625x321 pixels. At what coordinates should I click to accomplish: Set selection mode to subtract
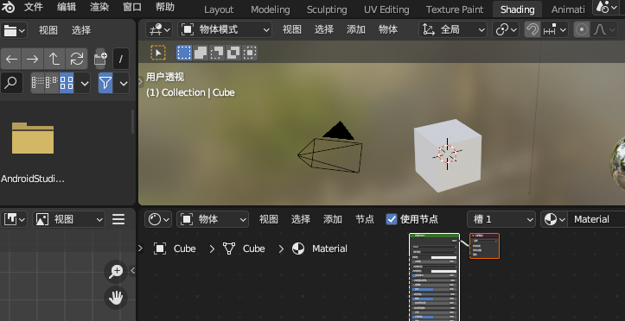tap(217, 53)
